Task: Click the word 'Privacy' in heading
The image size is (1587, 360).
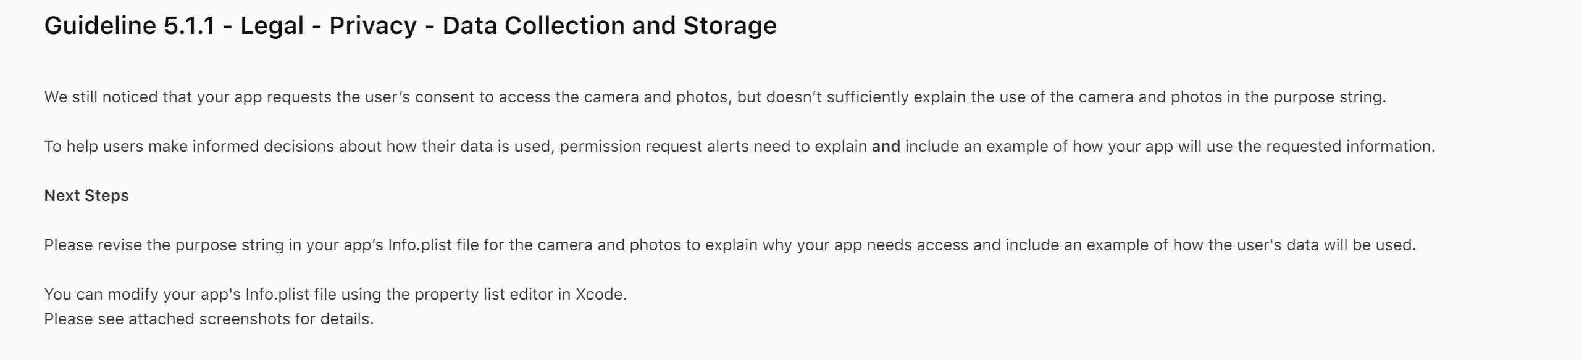Action: [x=373, y=26]
